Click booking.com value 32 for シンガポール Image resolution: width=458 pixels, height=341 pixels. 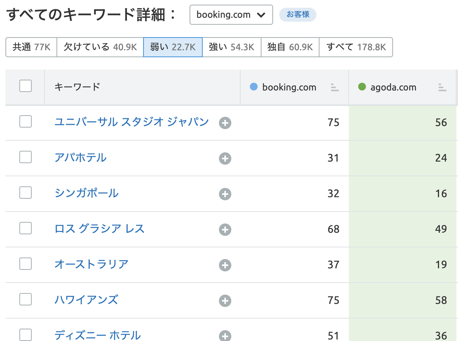pos(333,194)
